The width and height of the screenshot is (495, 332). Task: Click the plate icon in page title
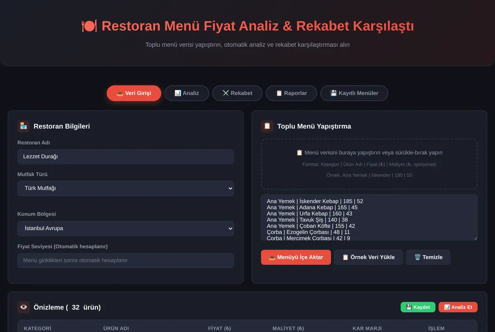click(x=89, y=26)
